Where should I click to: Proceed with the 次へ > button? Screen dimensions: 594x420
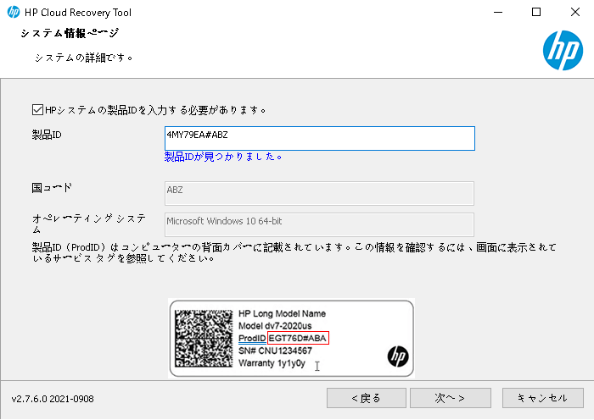pos(451,398)
